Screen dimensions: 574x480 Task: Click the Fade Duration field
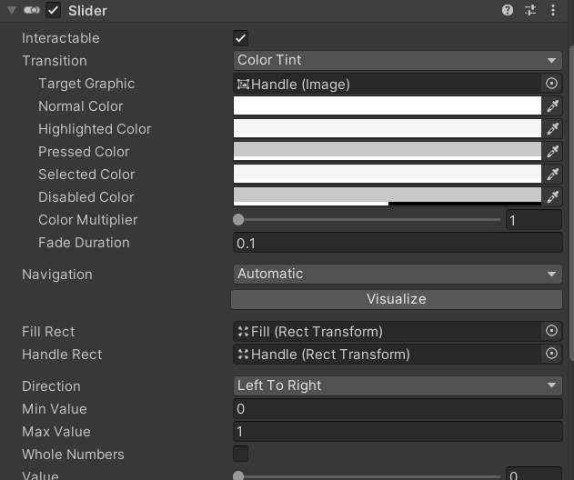tap(398, 243)
